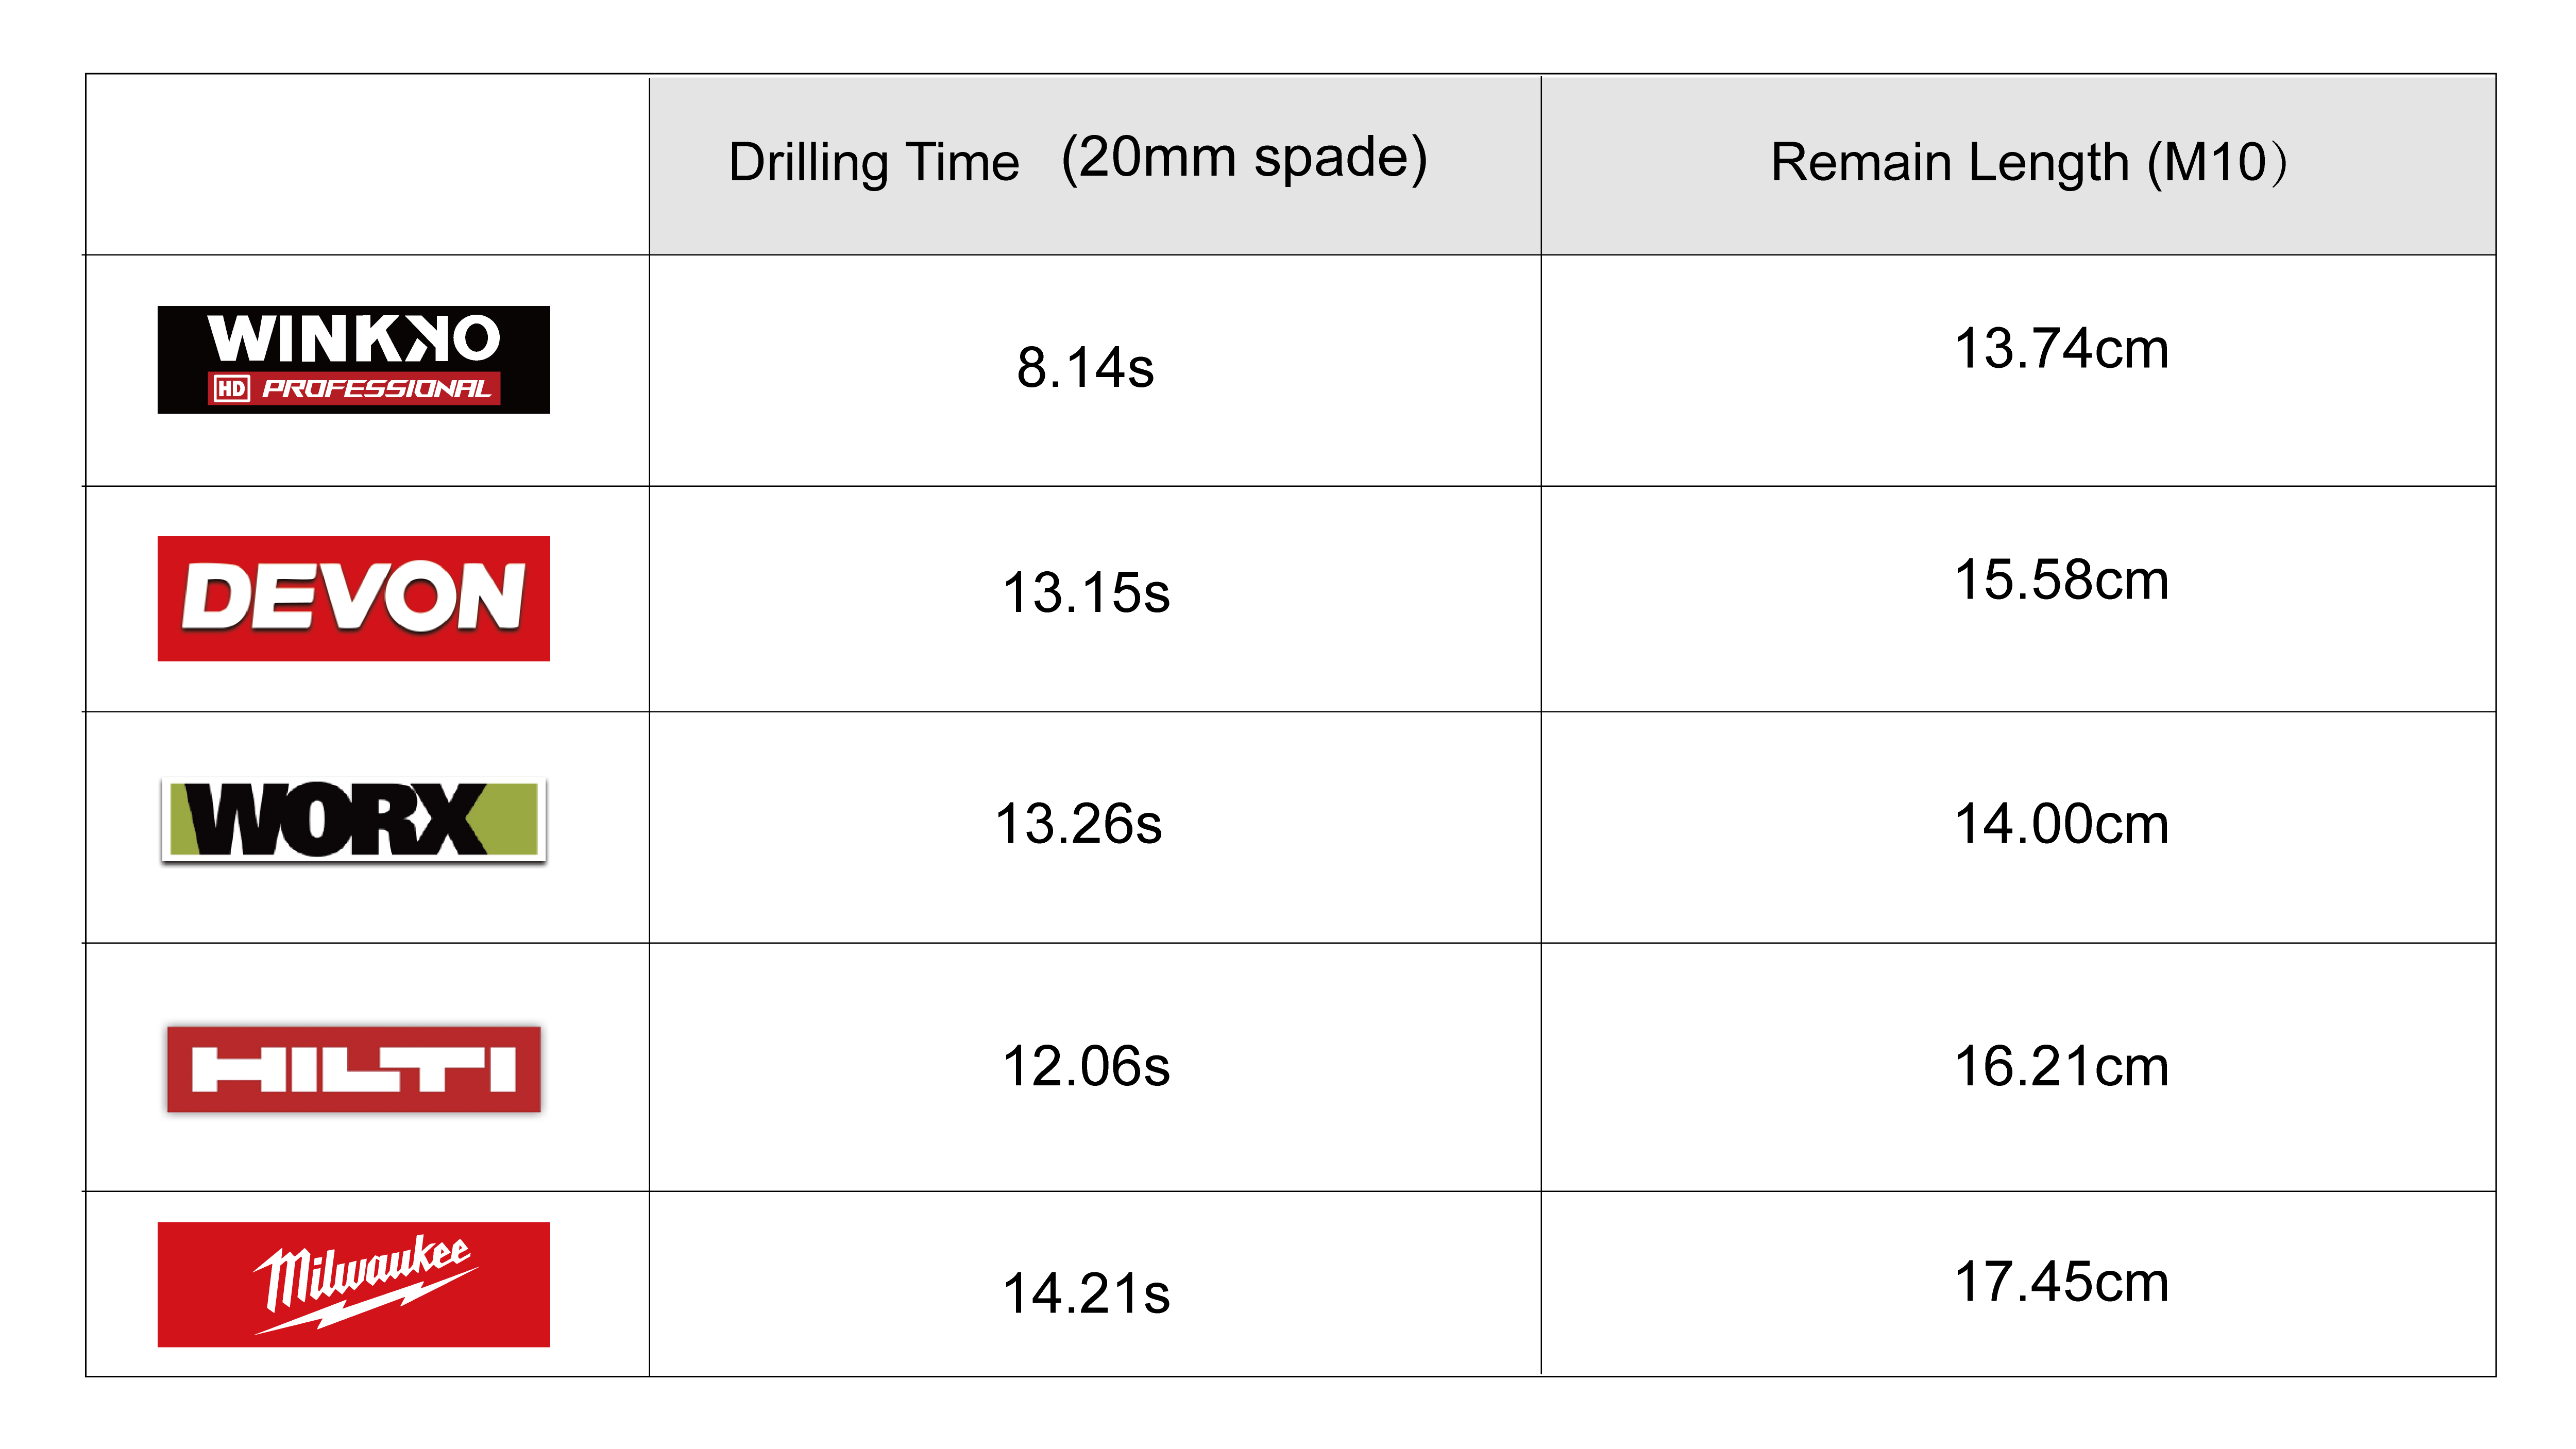2576x1449 pixels.
Task: Click the WINKKO HD Professional logo
Action: 353,359
